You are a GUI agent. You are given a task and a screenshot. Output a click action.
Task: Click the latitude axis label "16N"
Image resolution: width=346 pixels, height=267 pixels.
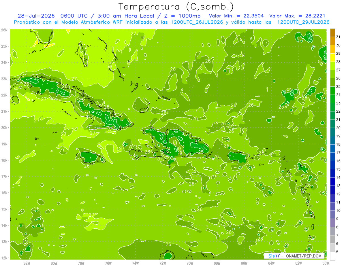(4, 193)
